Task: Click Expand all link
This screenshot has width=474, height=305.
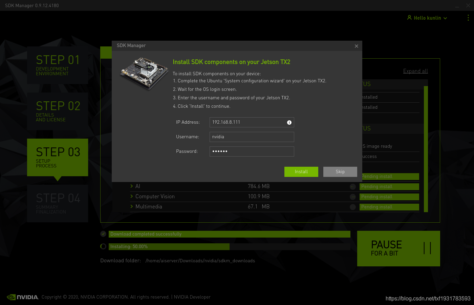Action: 415,71
